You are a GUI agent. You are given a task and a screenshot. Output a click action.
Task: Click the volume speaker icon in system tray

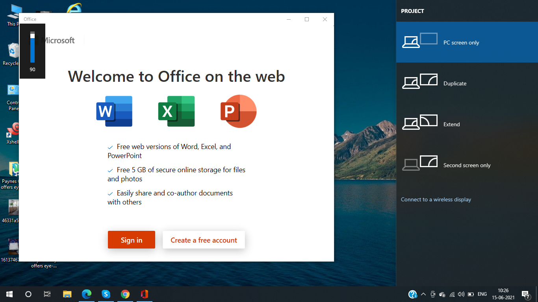pyautogui.click(x=461, y=294)
